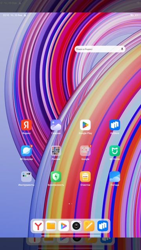Open the file manager in the dock
Viewport: 141px width, 250px height.
tap(51, 226)
